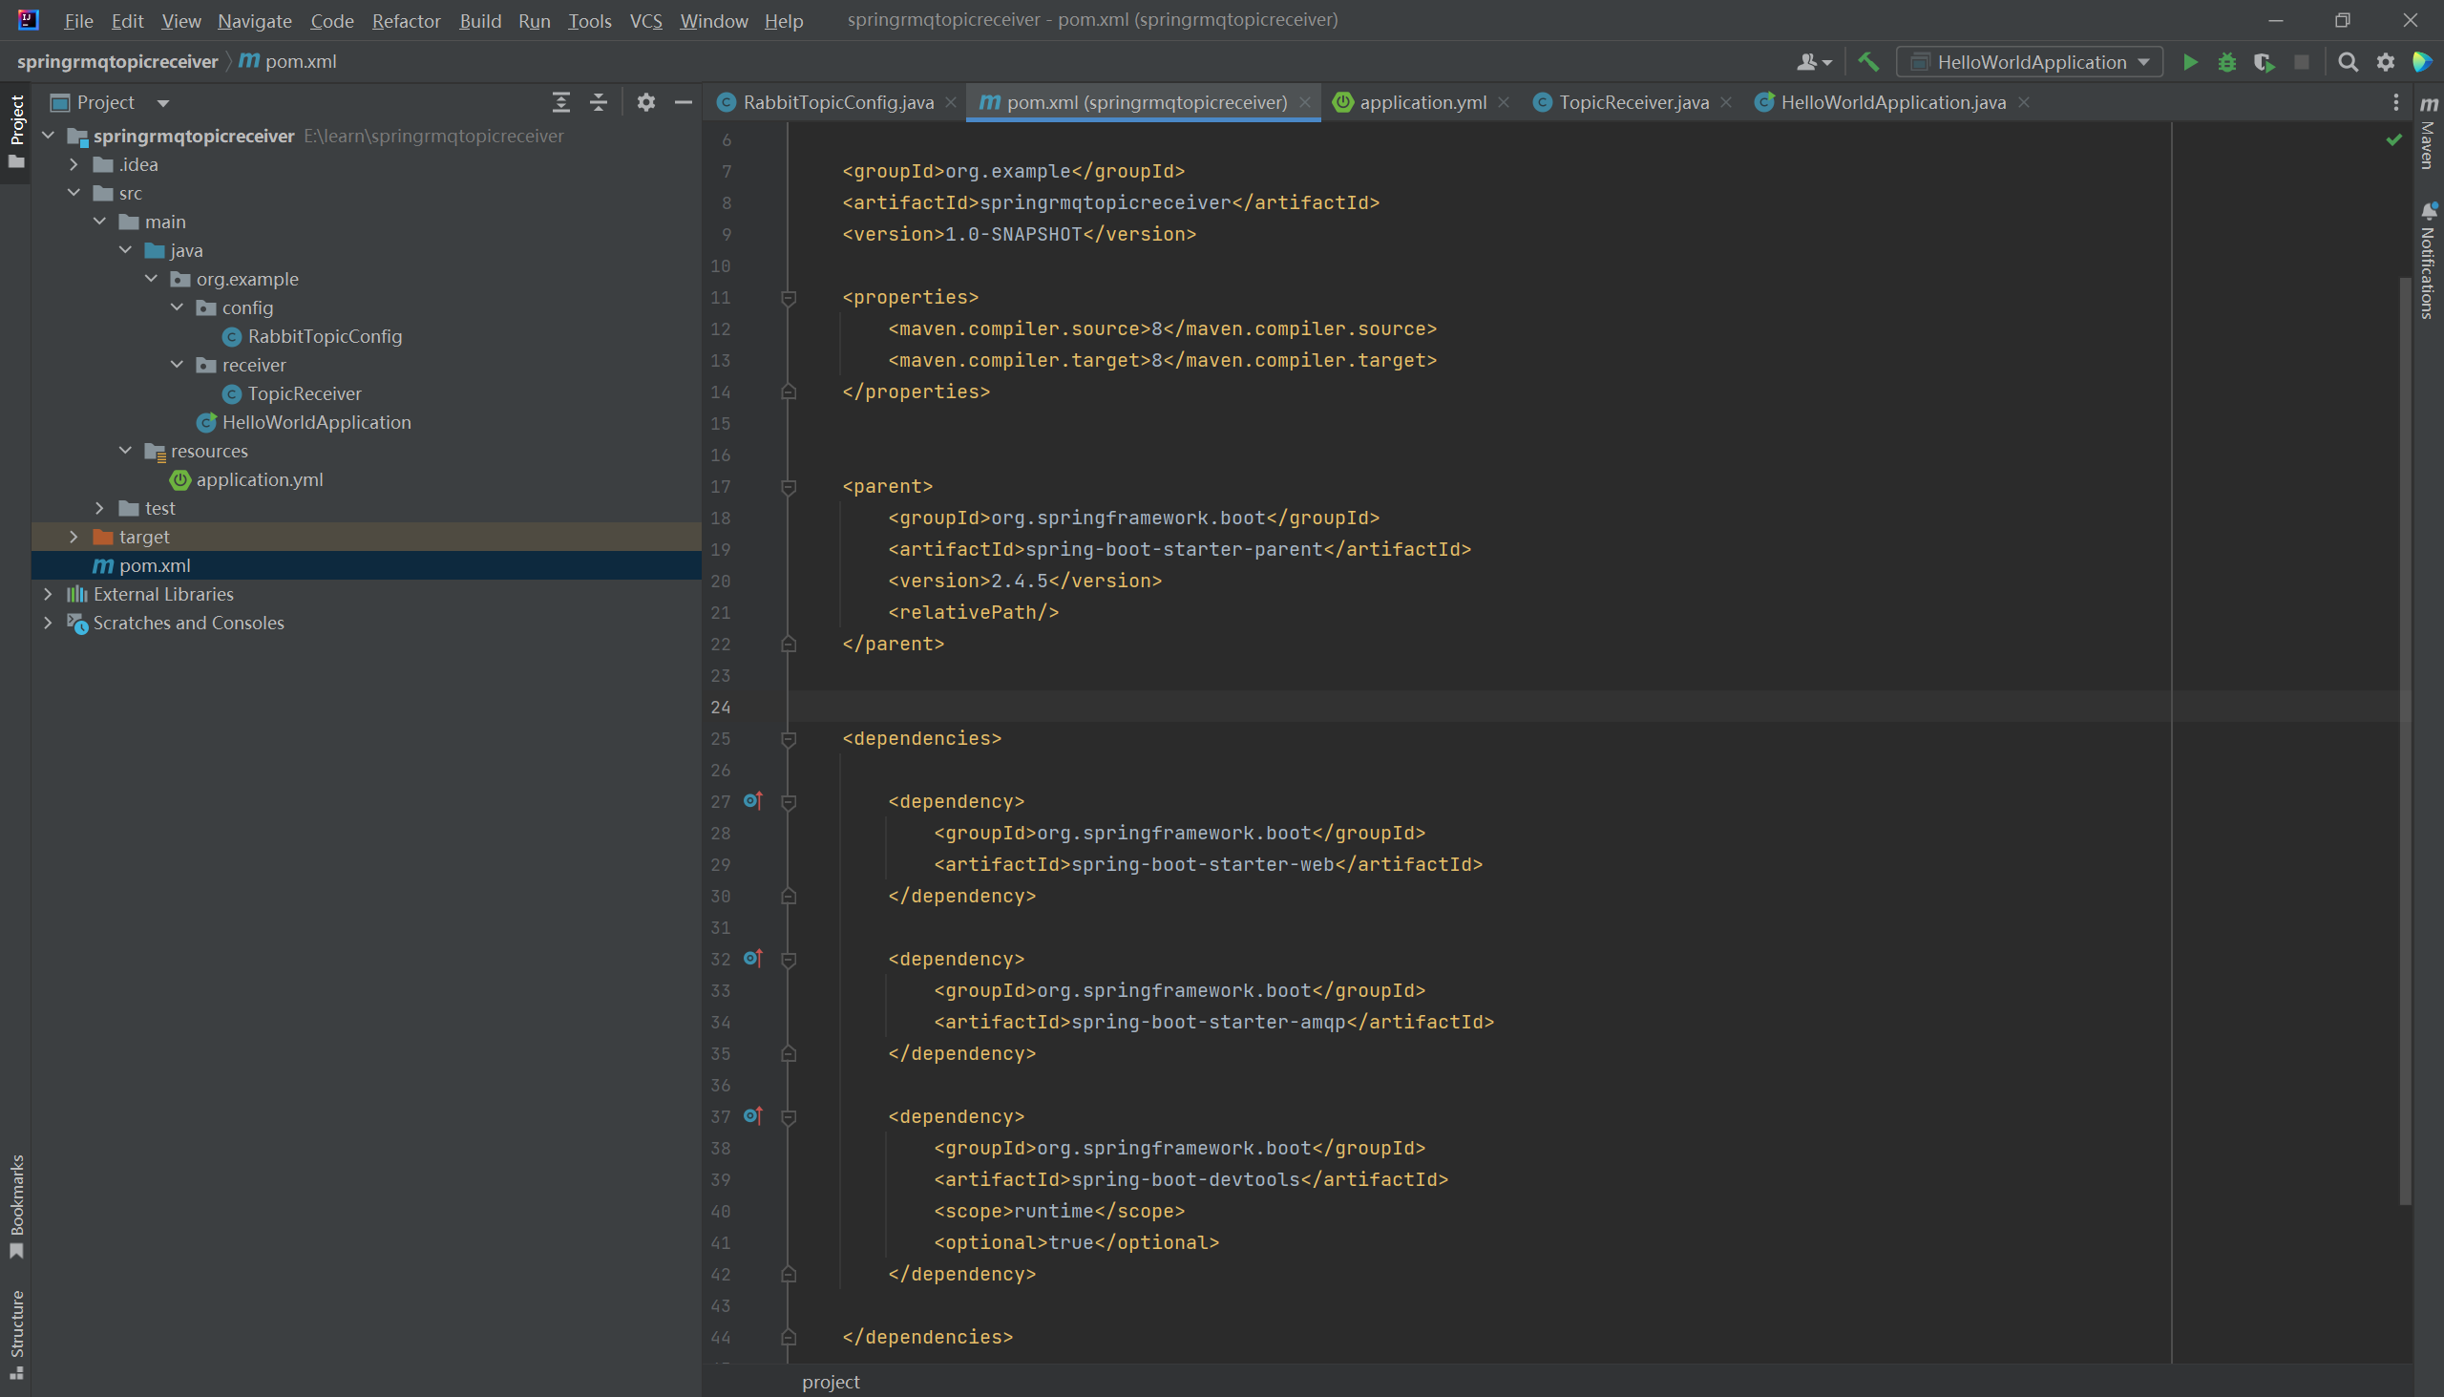
Task: Click the Debug bug icon
Action: pyautogui.click(x=2227, y=62)
